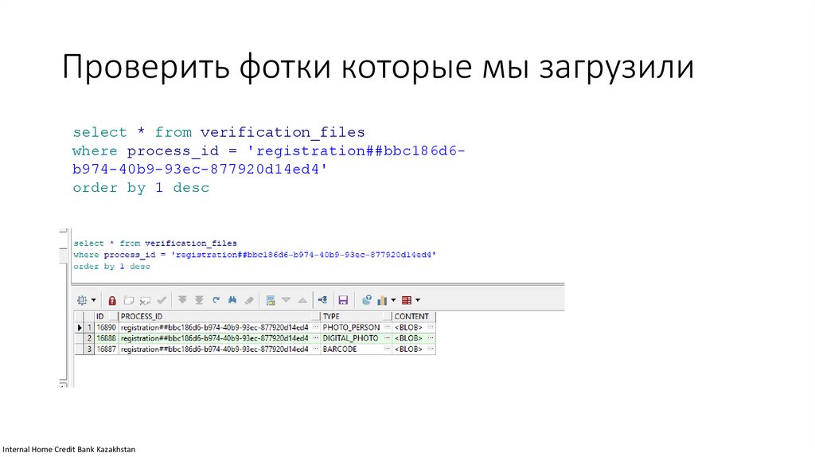Image resolution: width=815 pixels, height=457 pixels.
Task: Select row number 1 in the grid
Action: point(89,327)
